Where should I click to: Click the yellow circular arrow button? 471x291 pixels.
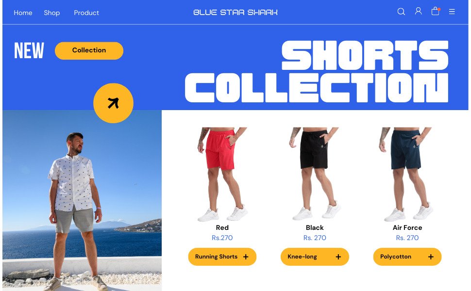pyautogui.click(x=113, y=103)
